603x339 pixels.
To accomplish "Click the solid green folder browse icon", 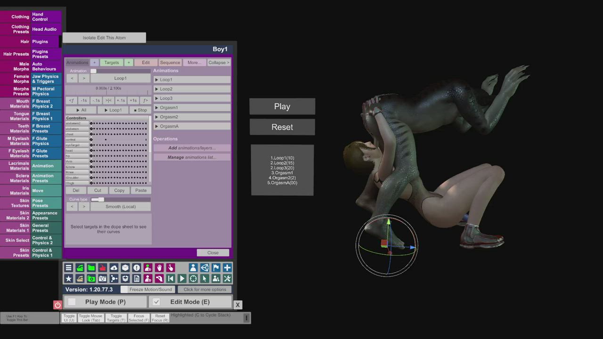I will point(91,267).
